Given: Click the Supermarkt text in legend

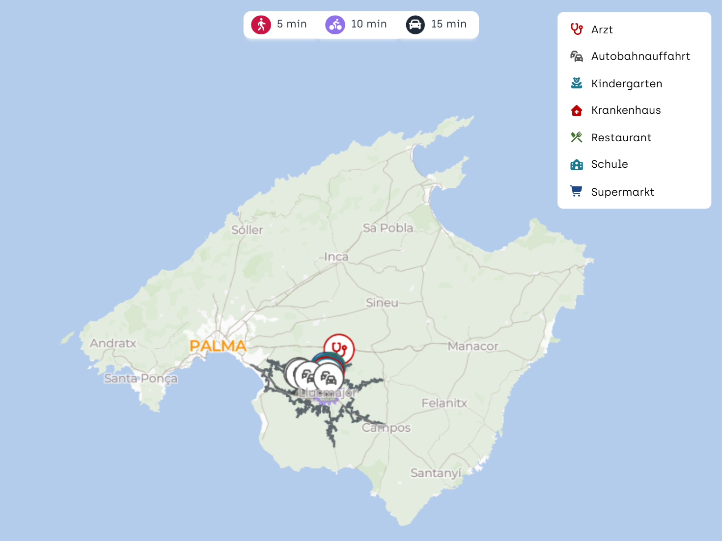Looking at the screenshot, I should pos(622,192).
